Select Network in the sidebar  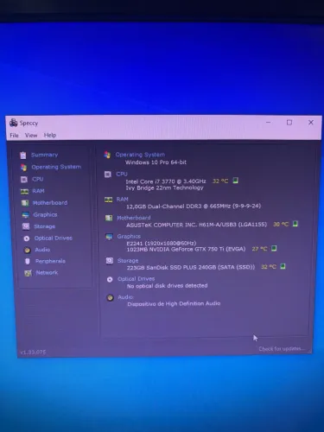(47, 272)
